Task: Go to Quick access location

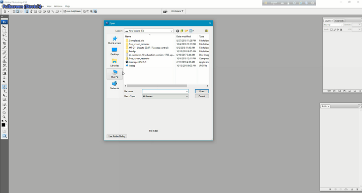Action: [115, 40]
